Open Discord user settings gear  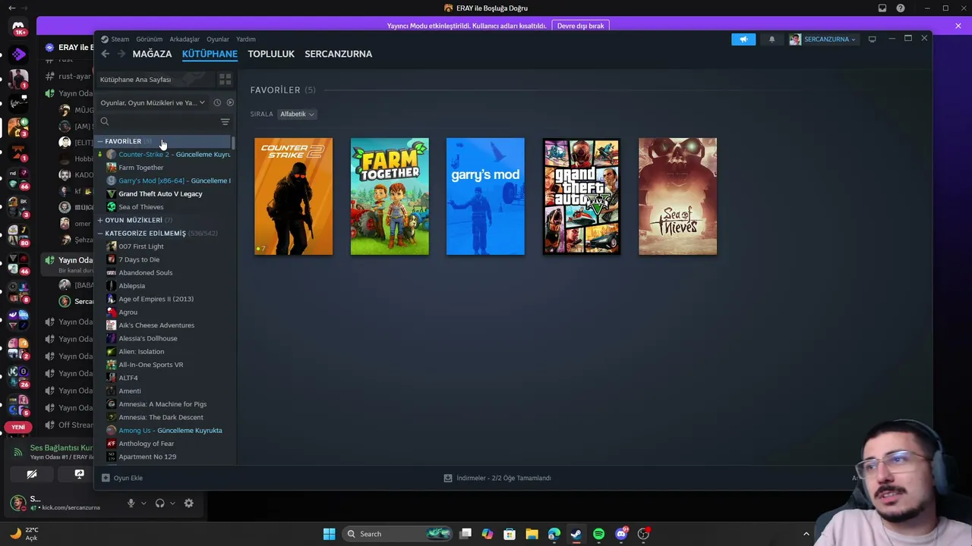click(x=188, y=503)
